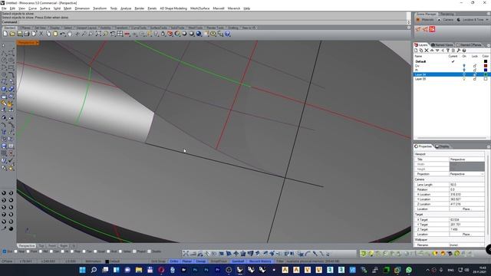Open the Curve menu
The image size is (491, 276).
point(32,8)
